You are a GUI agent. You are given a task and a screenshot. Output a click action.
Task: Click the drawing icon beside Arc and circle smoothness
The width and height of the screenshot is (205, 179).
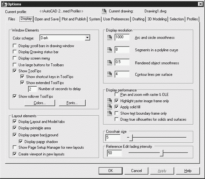click(110, 38)
